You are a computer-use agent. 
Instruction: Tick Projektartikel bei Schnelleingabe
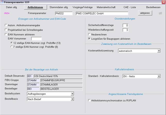(6, 30)
